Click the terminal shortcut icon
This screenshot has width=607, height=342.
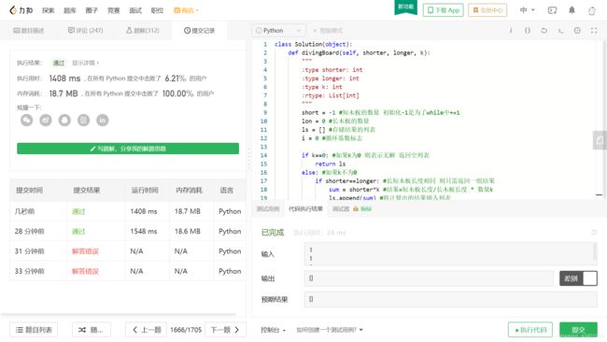coord(560,30)
